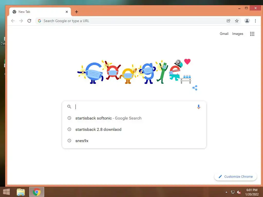Click the browser forward arrow
Viewport: 263px width, 197px height.
point(21,21)
